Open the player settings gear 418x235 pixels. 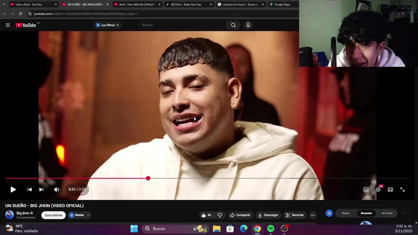pos(378,190)
